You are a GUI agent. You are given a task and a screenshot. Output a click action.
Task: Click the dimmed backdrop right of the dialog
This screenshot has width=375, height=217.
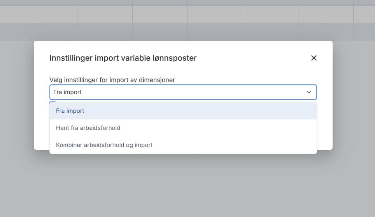point(353,117)
